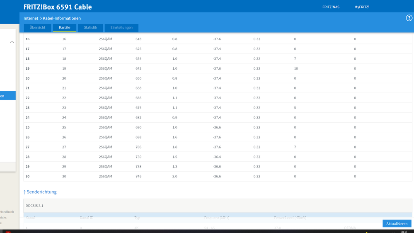
Task: Open the Einstellungen tab
Action: click(x=121, y=27)
